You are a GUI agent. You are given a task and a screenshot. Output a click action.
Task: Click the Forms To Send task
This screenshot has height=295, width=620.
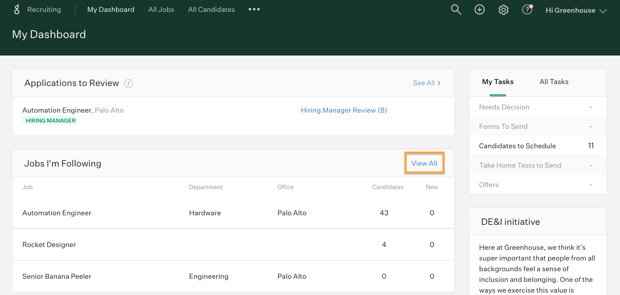(537, 126)
